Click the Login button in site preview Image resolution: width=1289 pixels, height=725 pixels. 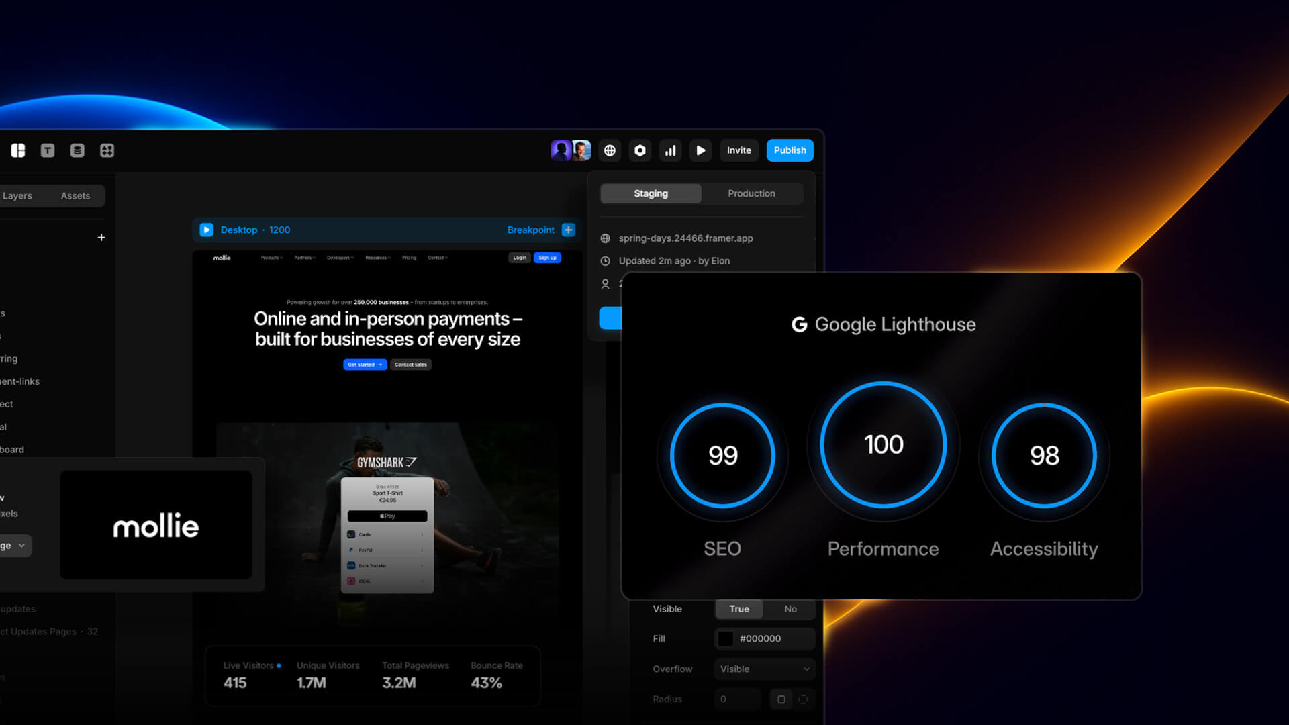(x=520, y=258)
